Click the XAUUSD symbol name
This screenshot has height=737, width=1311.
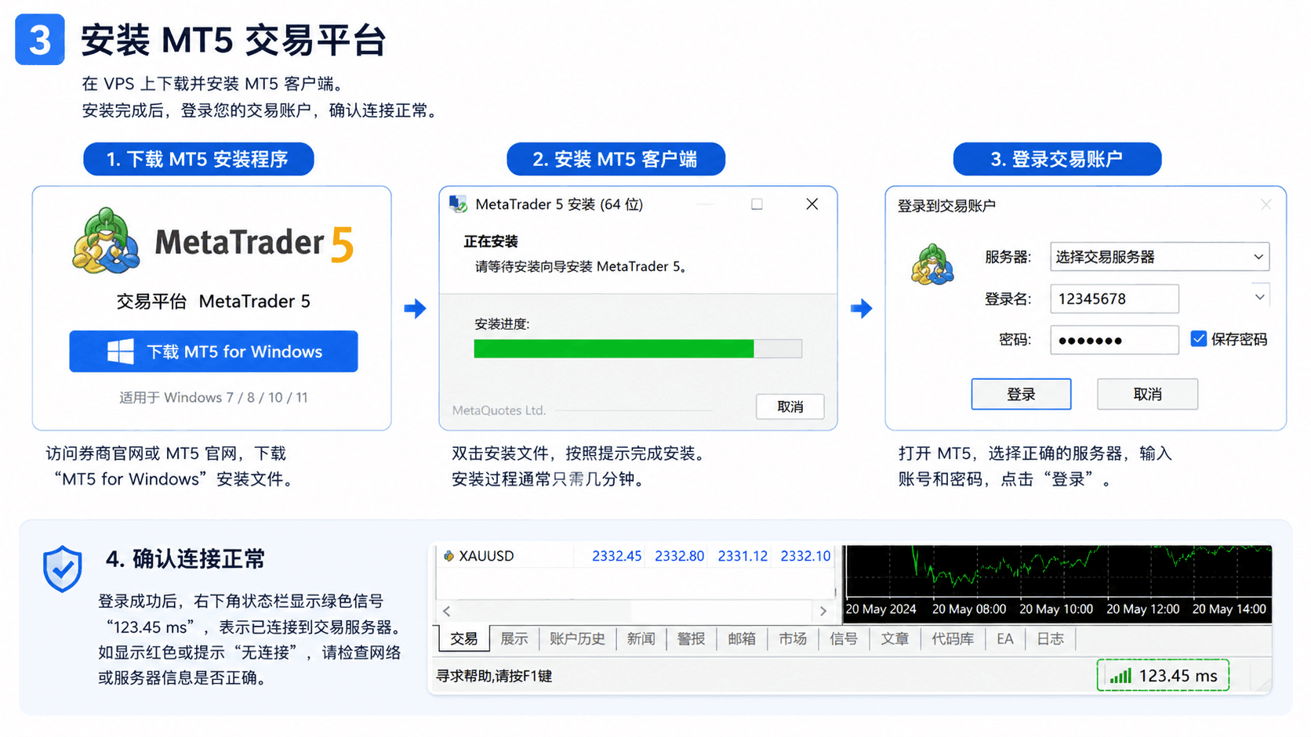tap(486, 556)
